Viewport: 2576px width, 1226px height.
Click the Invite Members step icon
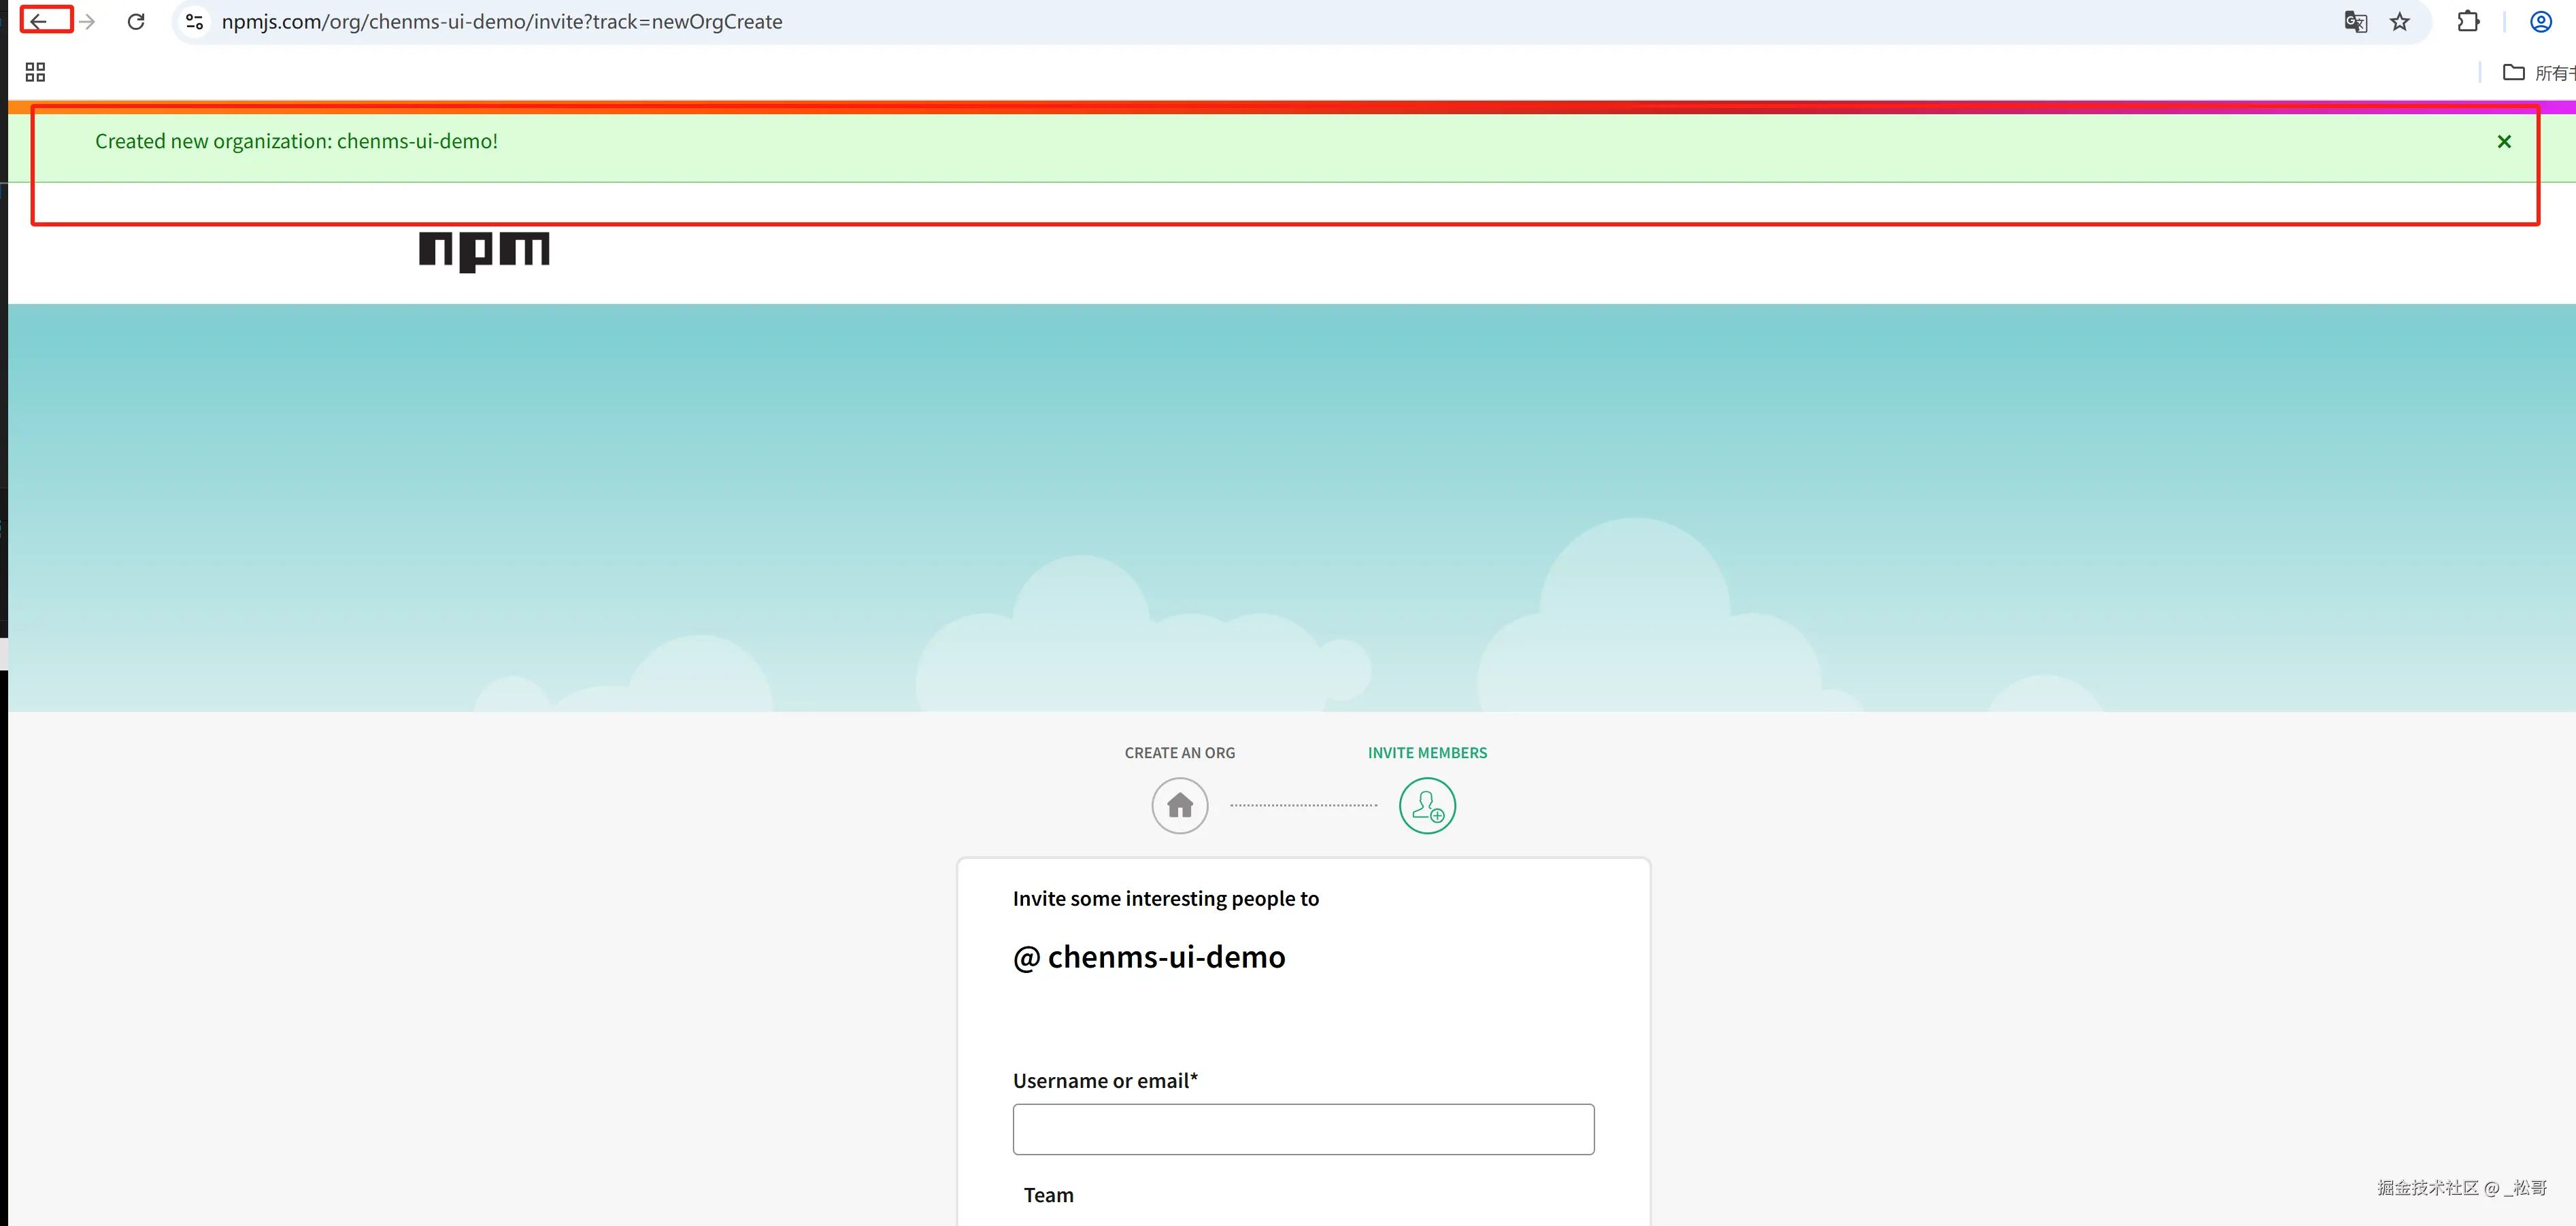[x=1427, y=805]
